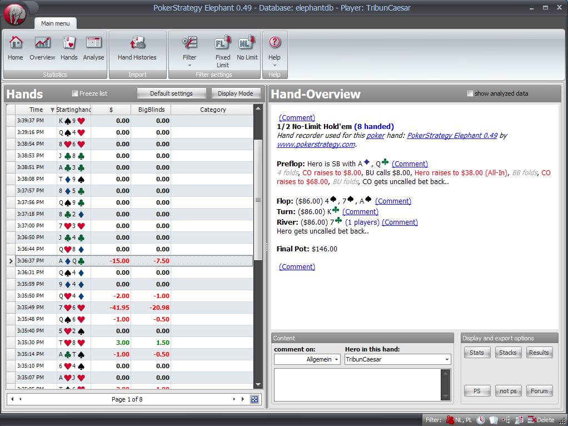
Task: Click the hands list scrollbar up arrow
Action: [x=258, y=108]
